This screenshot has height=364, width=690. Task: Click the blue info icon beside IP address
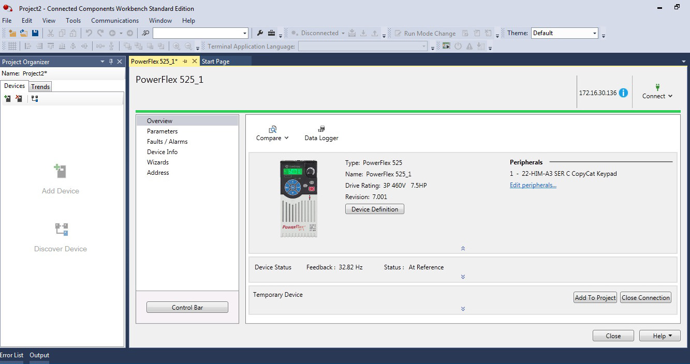[623, 93]
